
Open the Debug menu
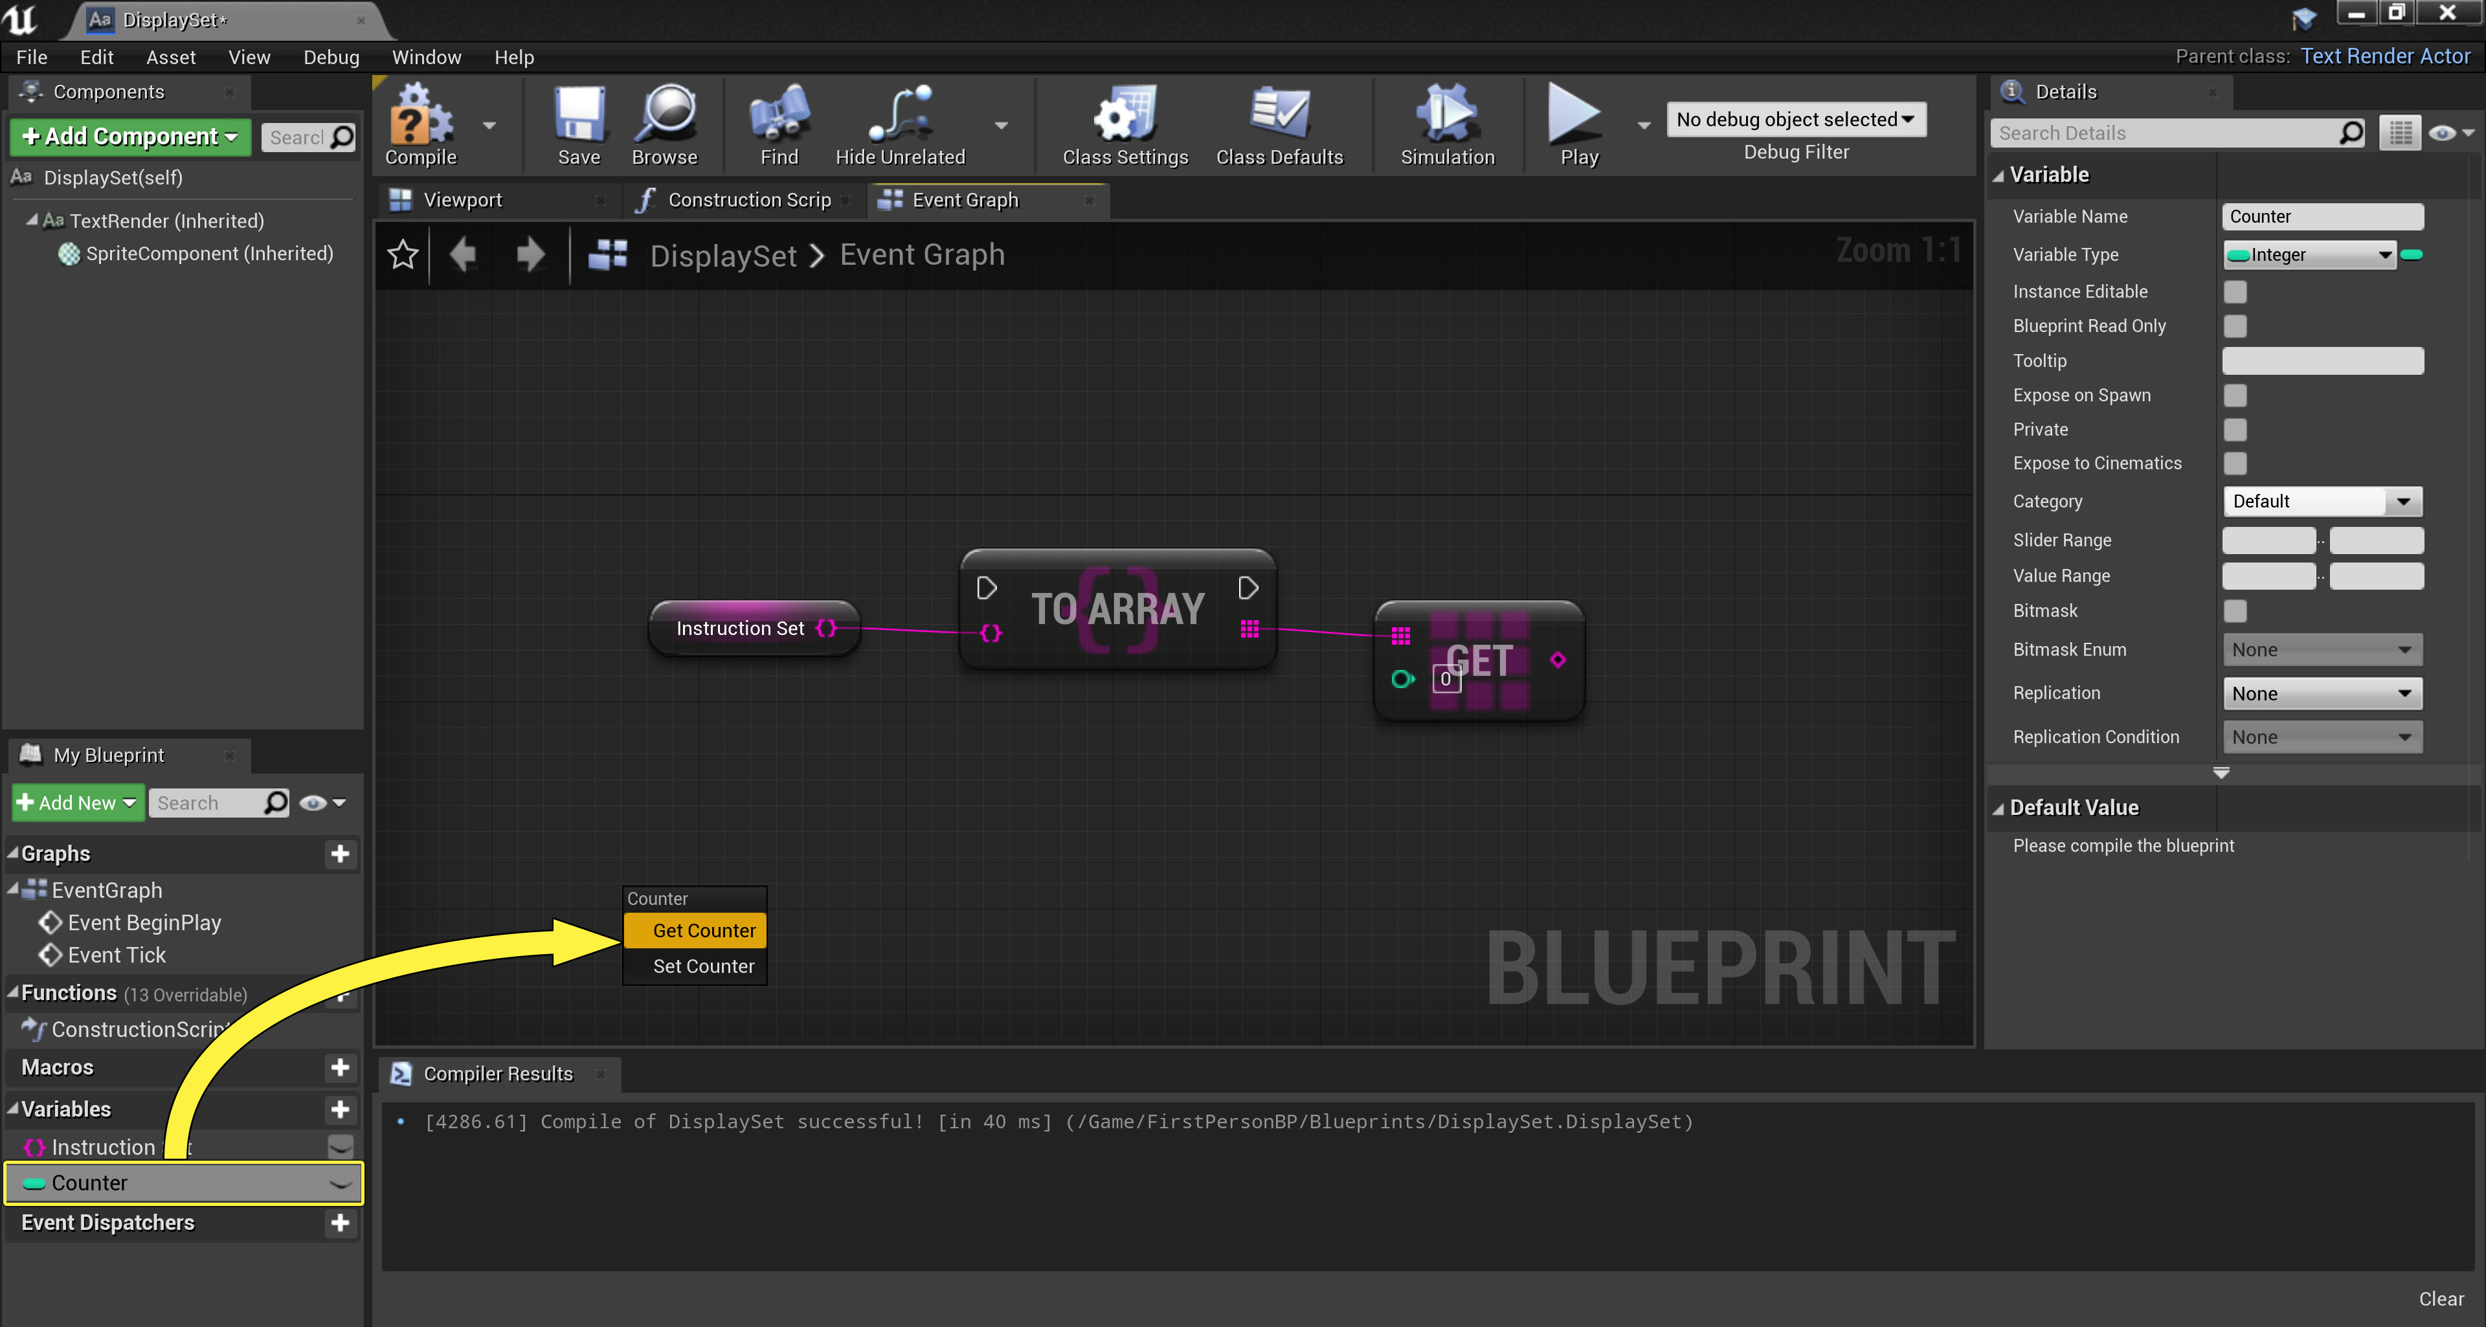tap(331, 57)
